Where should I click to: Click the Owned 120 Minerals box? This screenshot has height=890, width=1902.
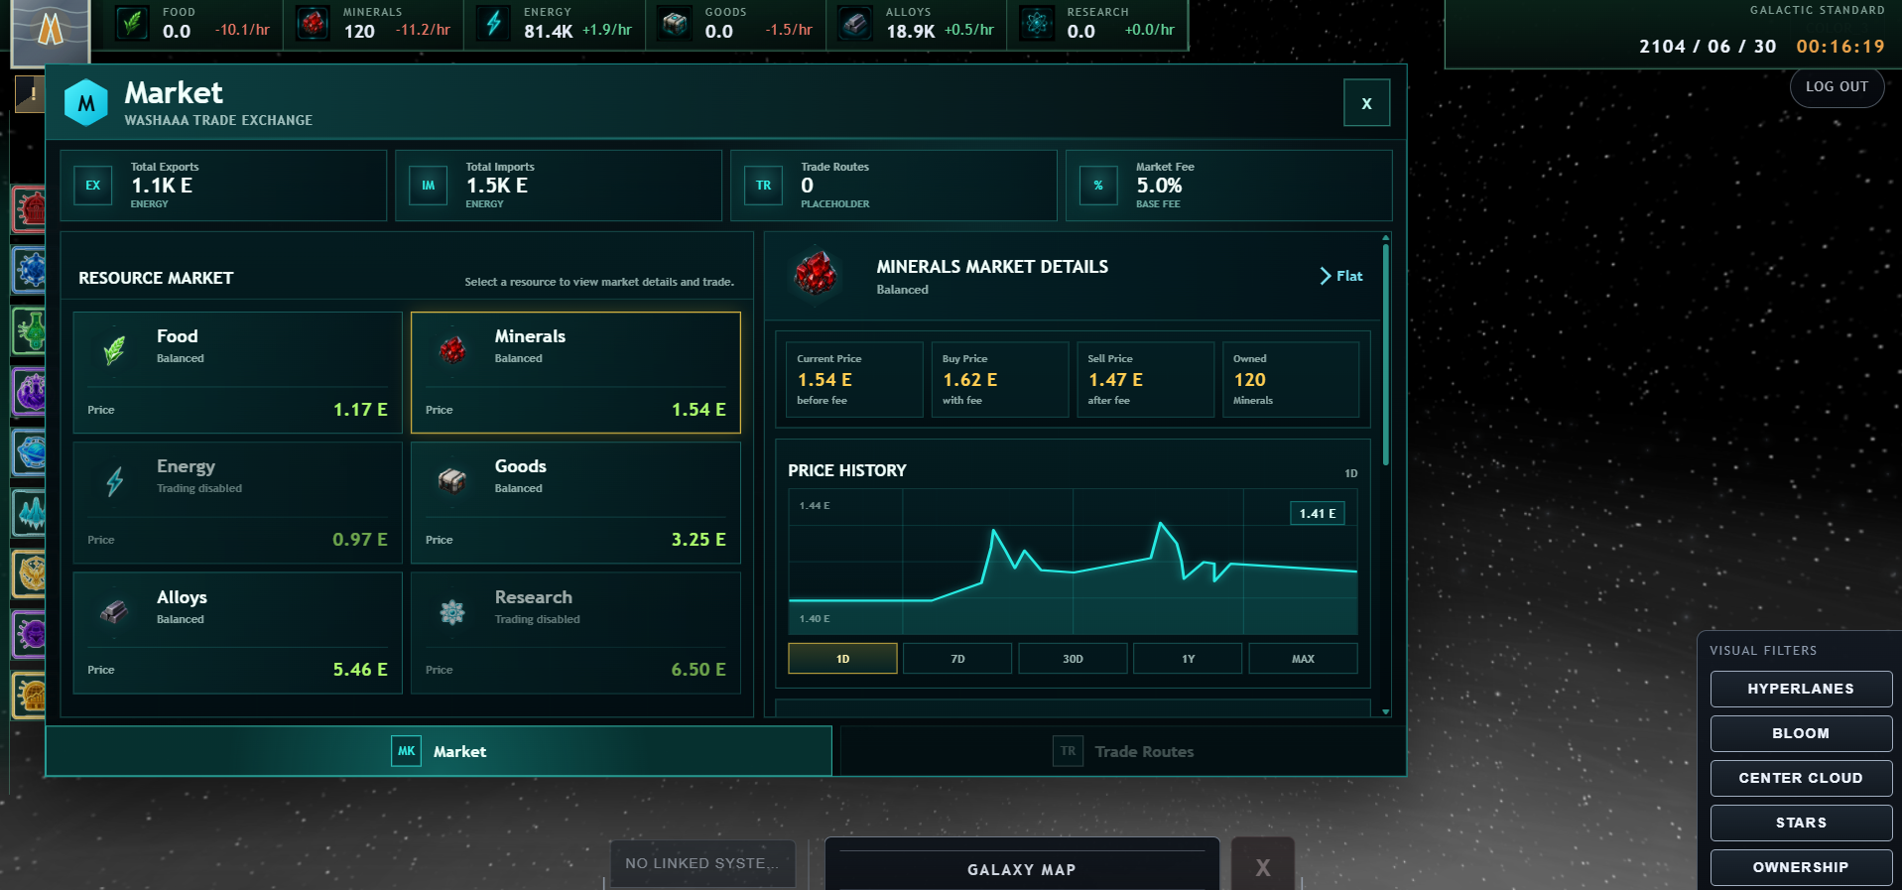(x=1291, y=380)
